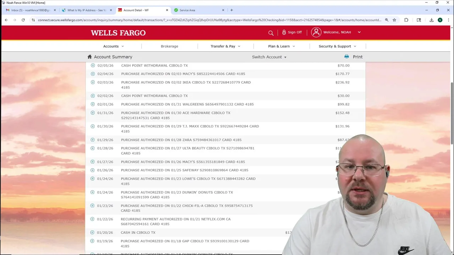Expand the 01/19/26 Gap purchase transaction
454x255 pixels.
pos(92,241)
